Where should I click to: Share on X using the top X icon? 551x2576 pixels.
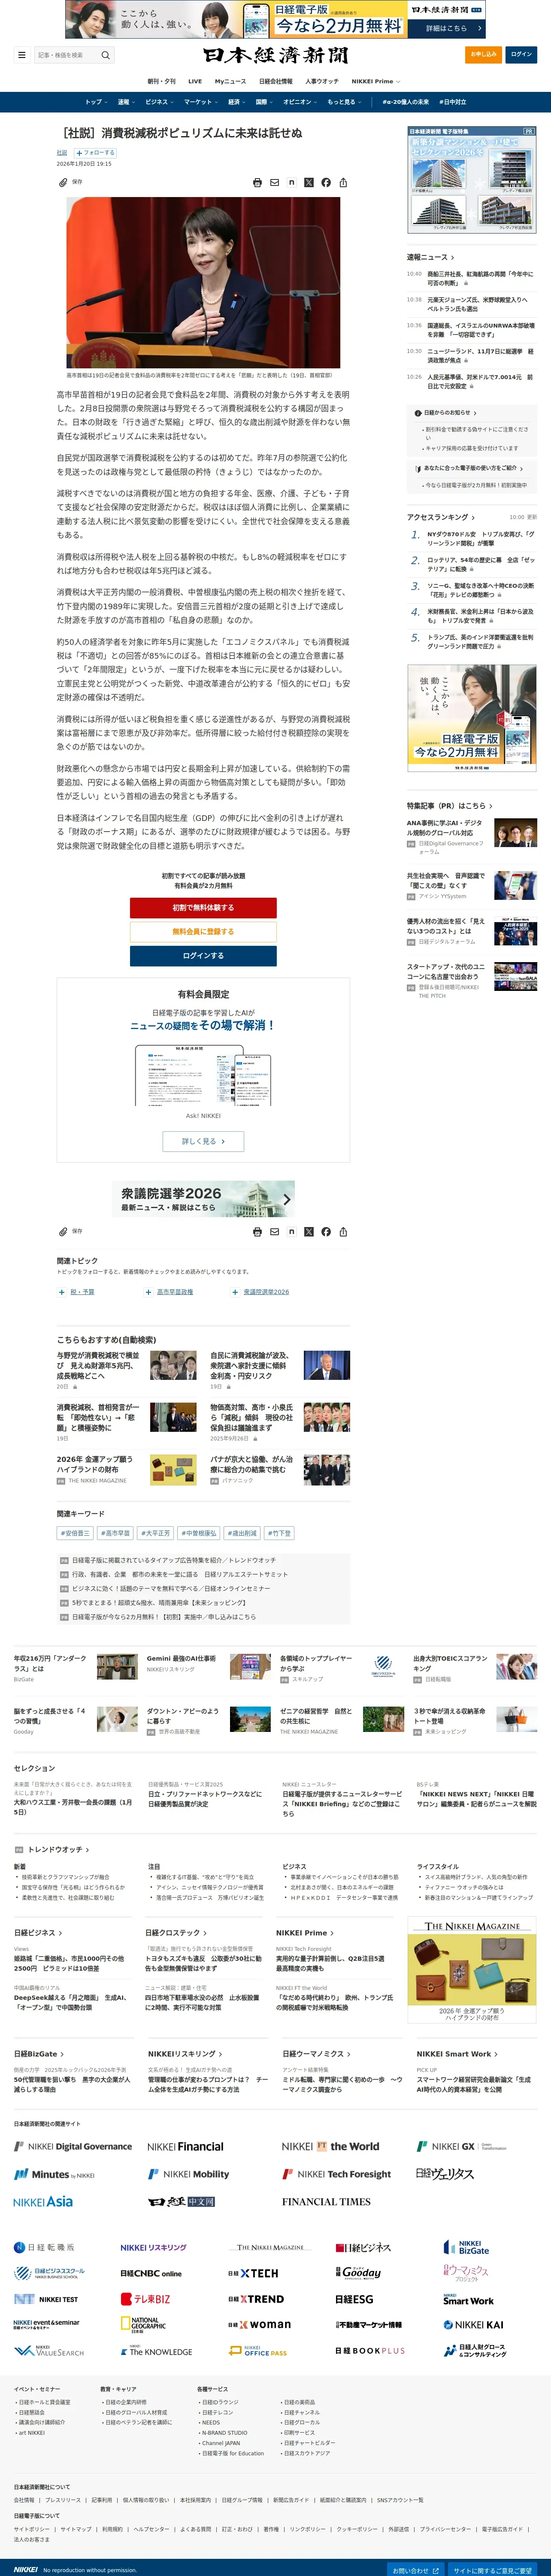(x=308, y=183)
